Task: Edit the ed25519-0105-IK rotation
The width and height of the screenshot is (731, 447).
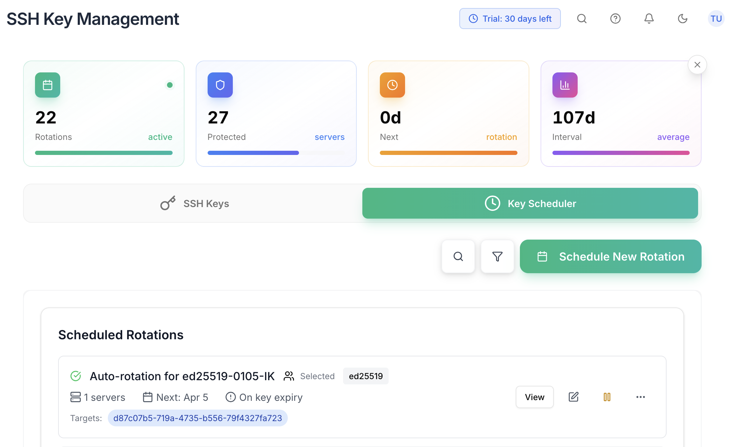Action: (x=573, y=397)
